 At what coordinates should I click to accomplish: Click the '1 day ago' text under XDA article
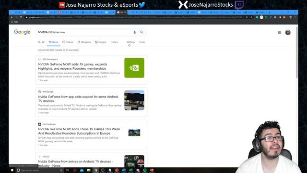43,80
